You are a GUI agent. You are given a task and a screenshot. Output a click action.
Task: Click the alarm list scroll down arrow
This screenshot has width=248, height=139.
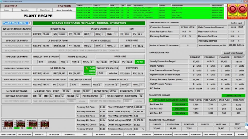[226, 18]
